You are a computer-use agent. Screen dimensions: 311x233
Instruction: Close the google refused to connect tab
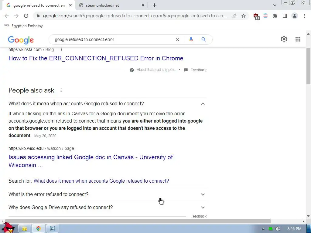[x=70, y=5]
